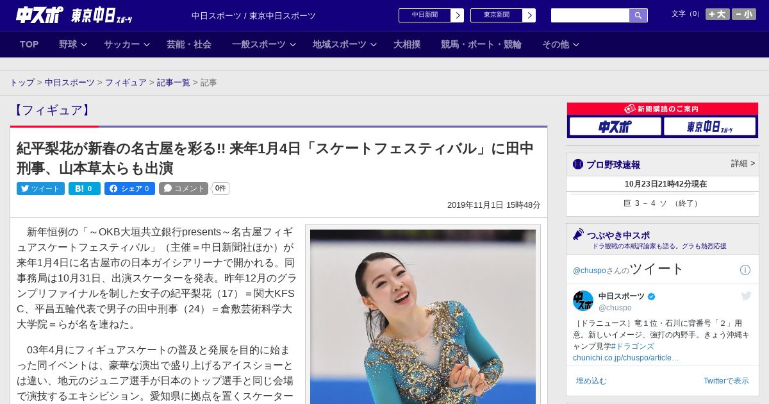Screen dimensions: 769x404
Task: Increase text size with 大 button
Action: tap(718, 14)
